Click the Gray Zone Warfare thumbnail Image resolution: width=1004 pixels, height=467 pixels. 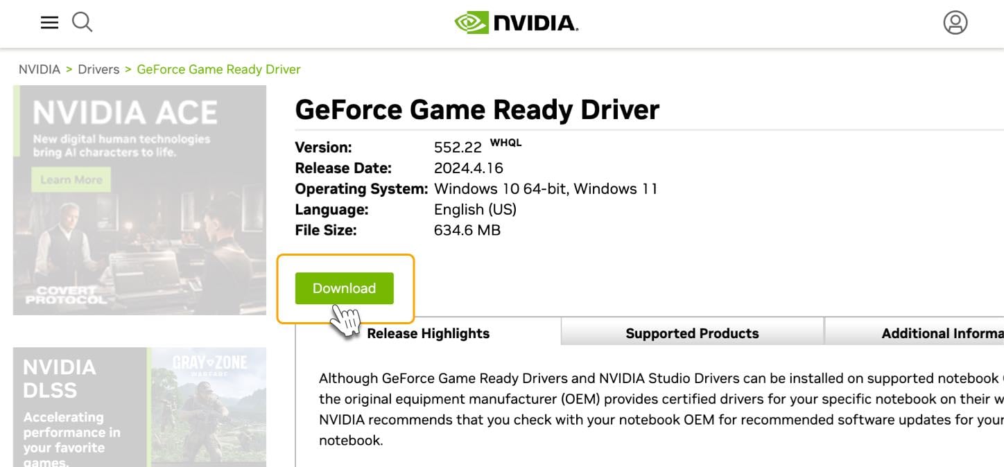[x=209, y=407]
